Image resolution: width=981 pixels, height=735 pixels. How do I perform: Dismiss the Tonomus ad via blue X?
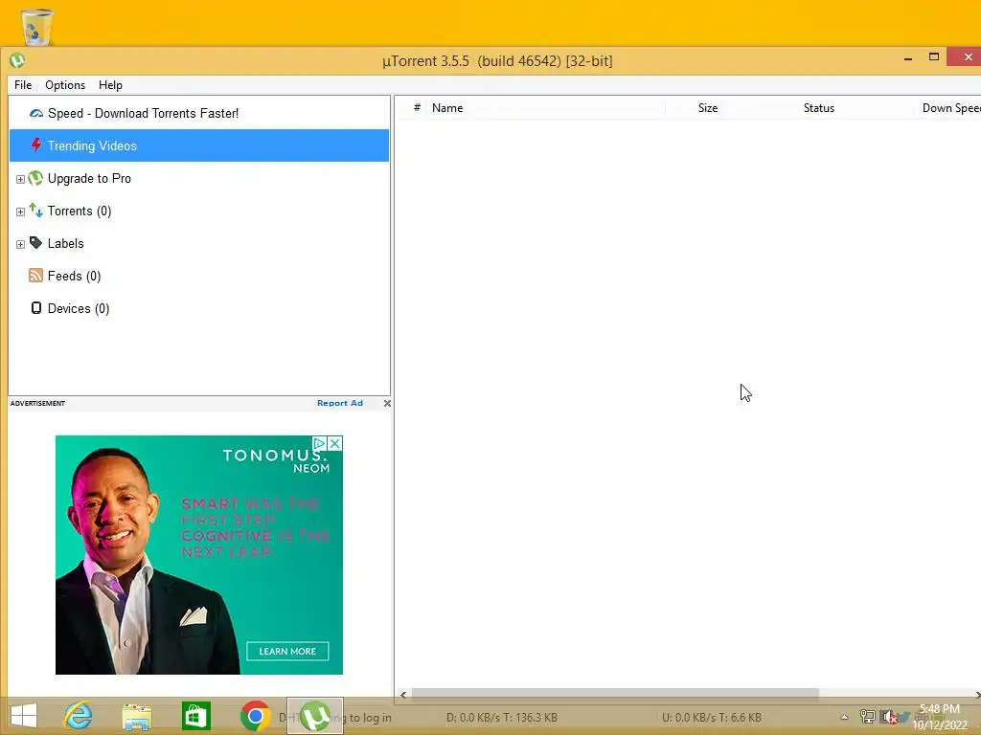click(334, 443)
